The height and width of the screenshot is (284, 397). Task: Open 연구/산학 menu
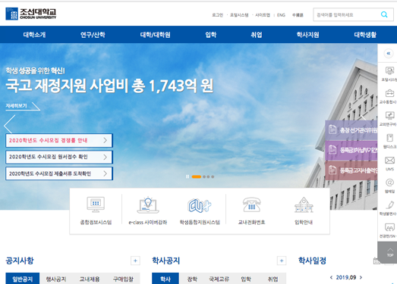[93, 35]
